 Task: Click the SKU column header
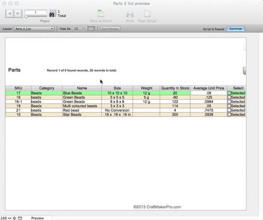point(18,88)
